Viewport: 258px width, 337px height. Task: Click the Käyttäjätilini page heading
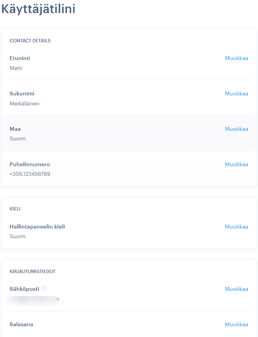38,9
